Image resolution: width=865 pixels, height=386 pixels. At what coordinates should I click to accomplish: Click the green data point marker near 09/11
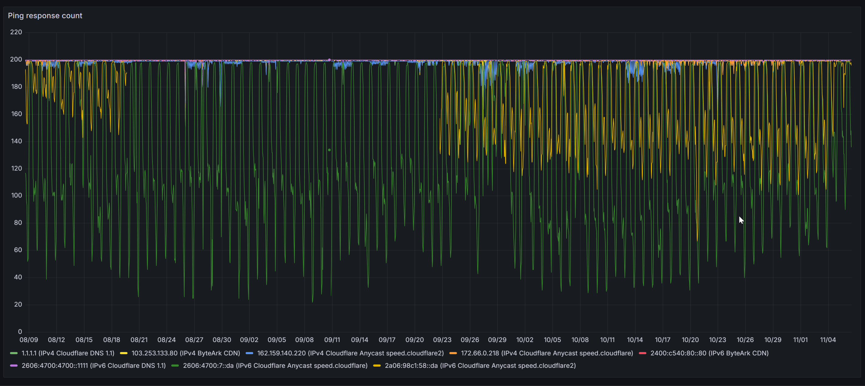329,150
